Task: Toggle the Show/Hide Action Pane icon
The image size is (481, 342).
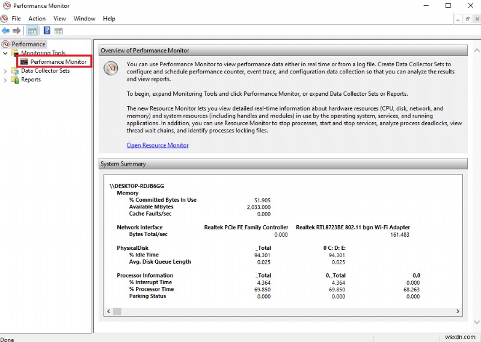Action: (x=58, y=31)
